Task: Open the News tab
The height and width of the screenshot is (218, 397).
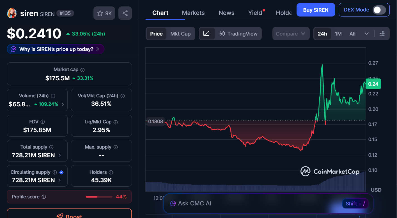Action: pyautogui.click(x=226, y=13)
